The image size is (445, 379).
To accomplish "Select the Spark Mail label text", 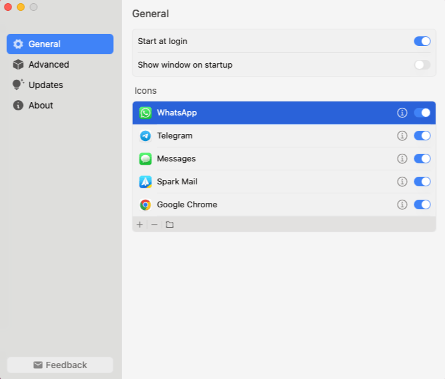I will (177, 182).
